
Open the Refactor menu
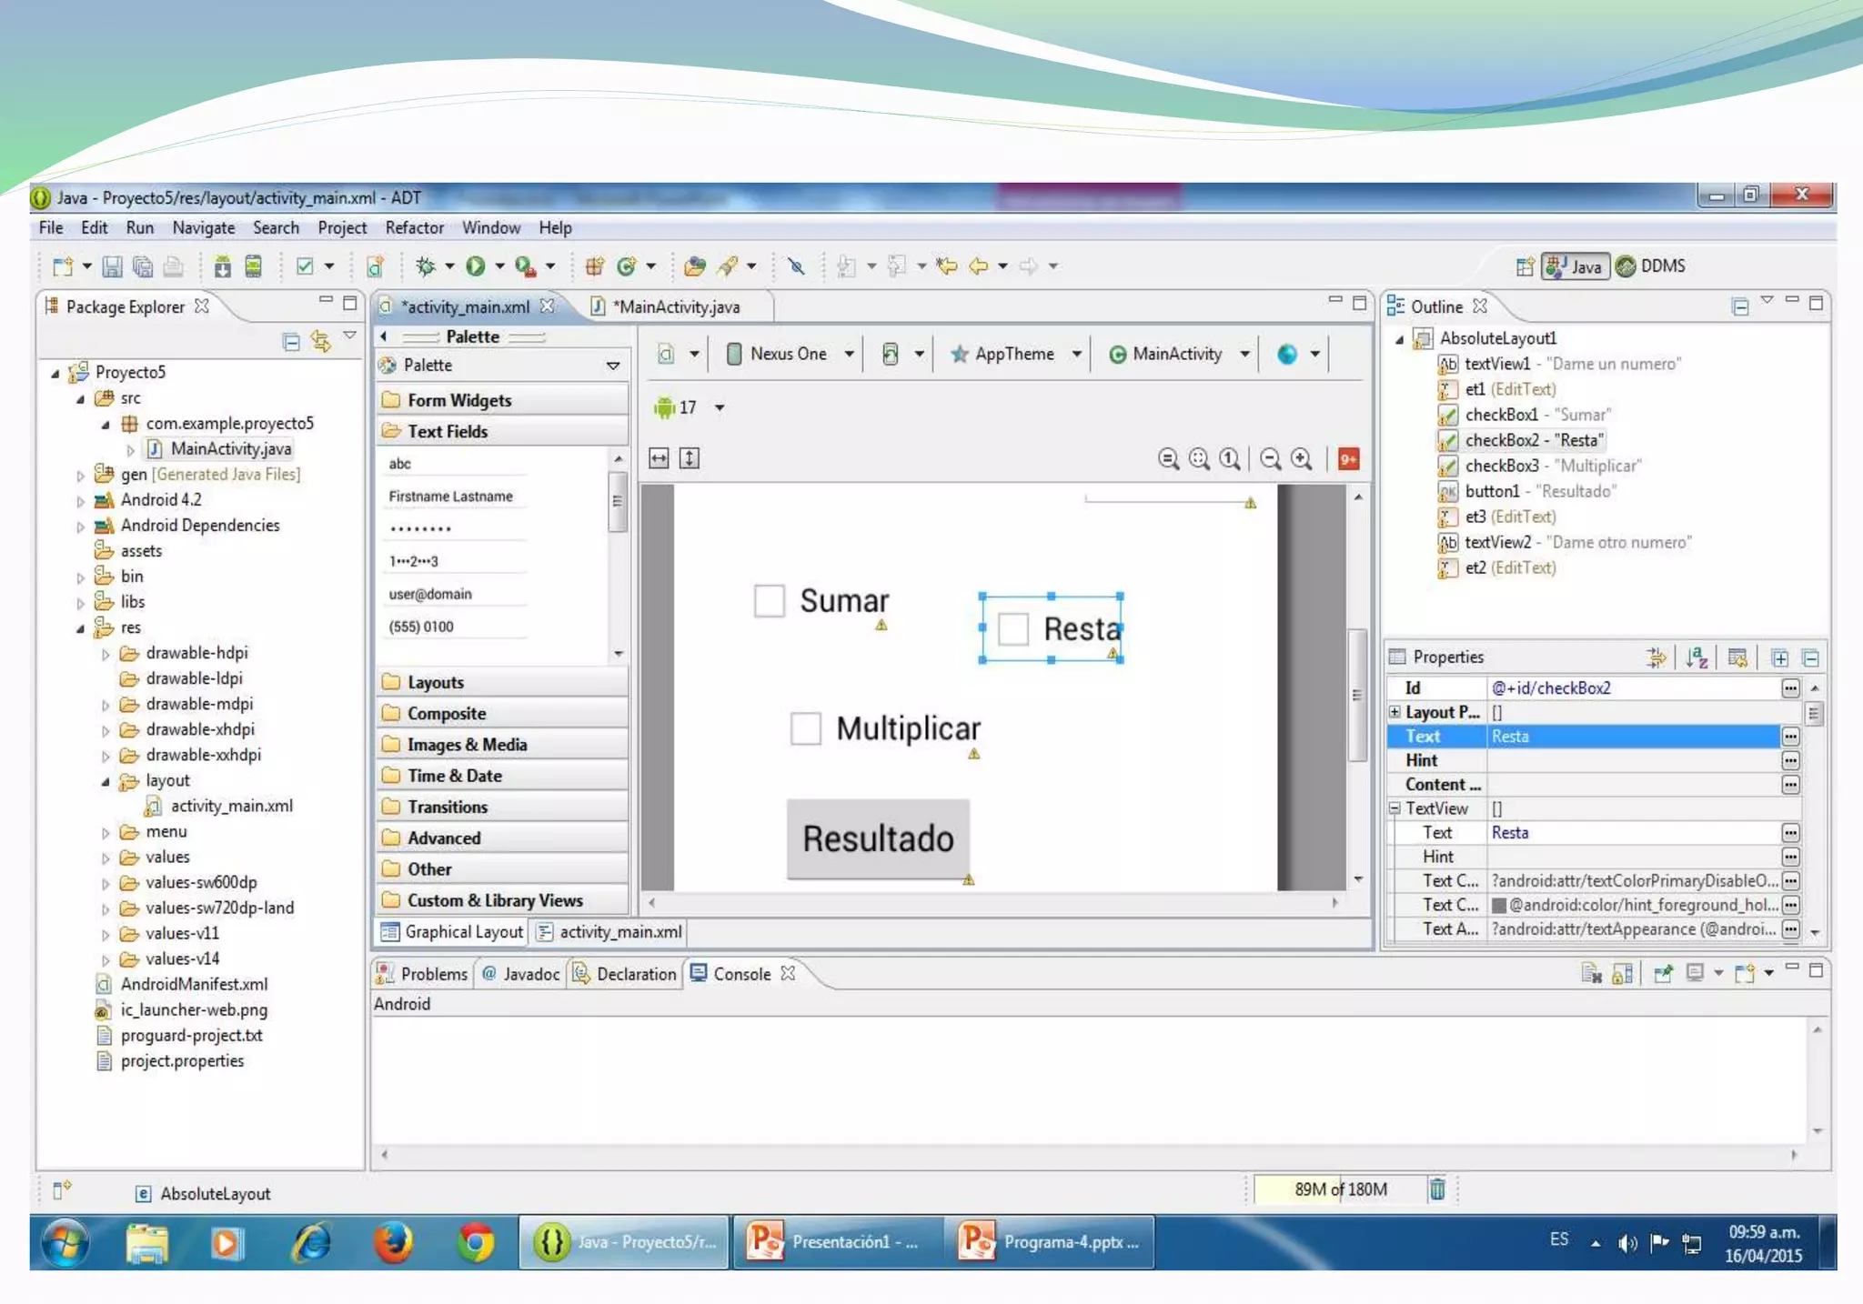pos(414,227)
